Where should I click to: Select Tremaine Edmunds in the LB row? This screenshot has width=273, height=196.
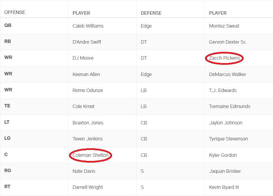(x=229, y=106)
